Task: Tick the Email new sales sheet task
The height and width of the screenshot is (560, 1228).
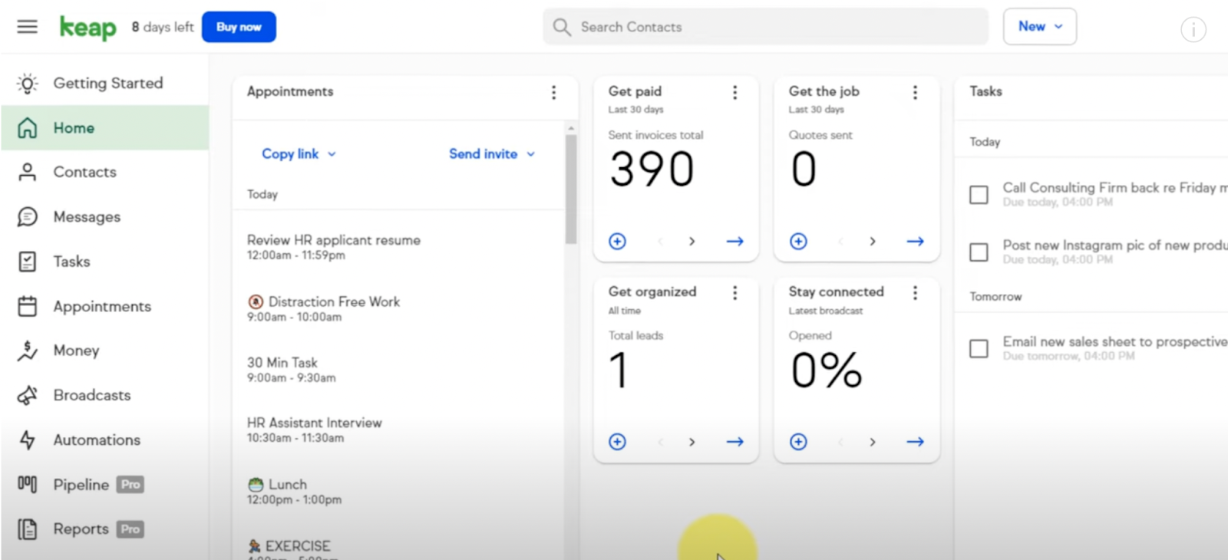Action: tap(979, 349)
